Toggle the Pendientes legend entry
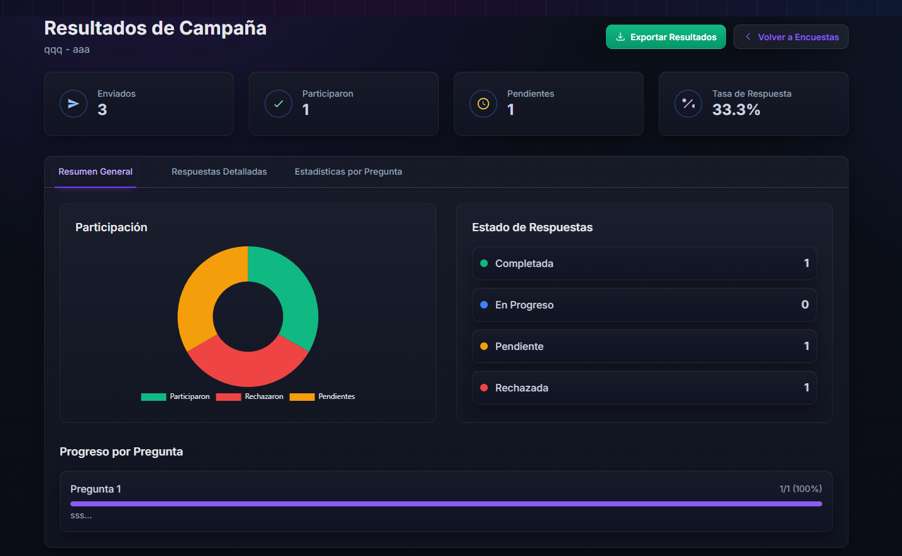This screenshot has width=902, height=556. coord(321,396)
